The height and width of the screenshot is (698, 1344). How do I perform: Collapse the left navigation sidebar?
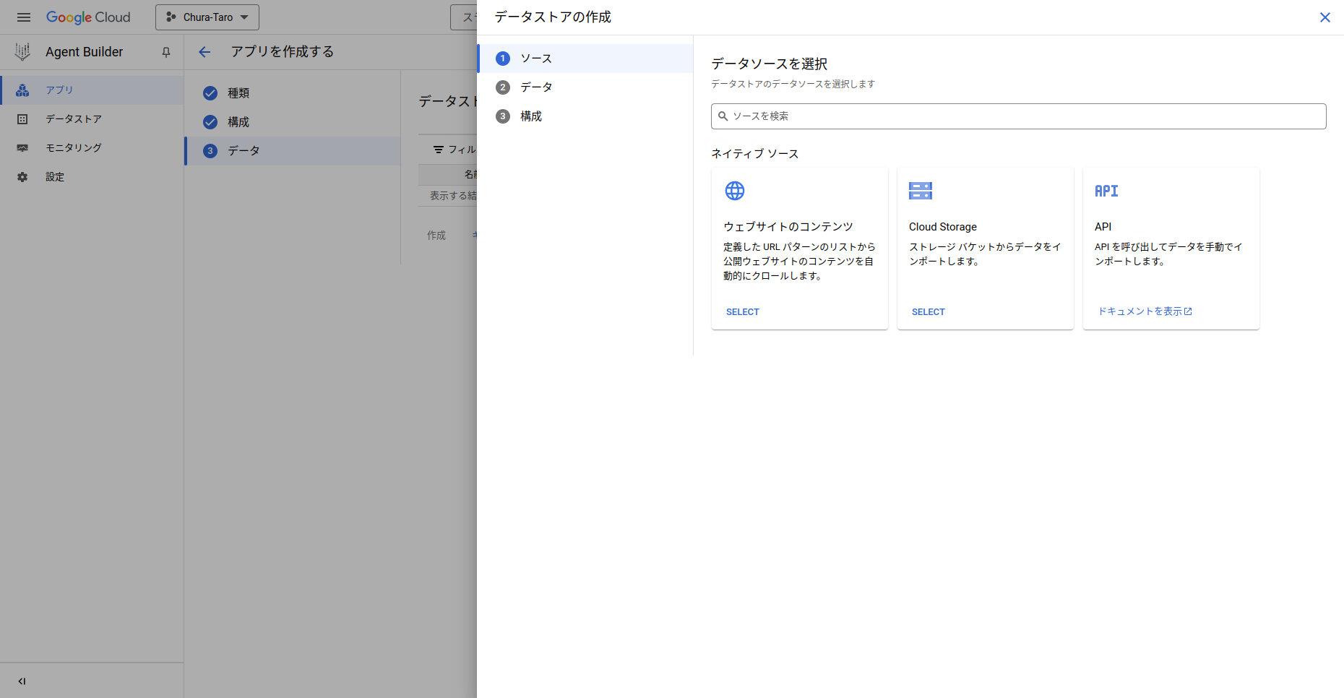[22, 681]
